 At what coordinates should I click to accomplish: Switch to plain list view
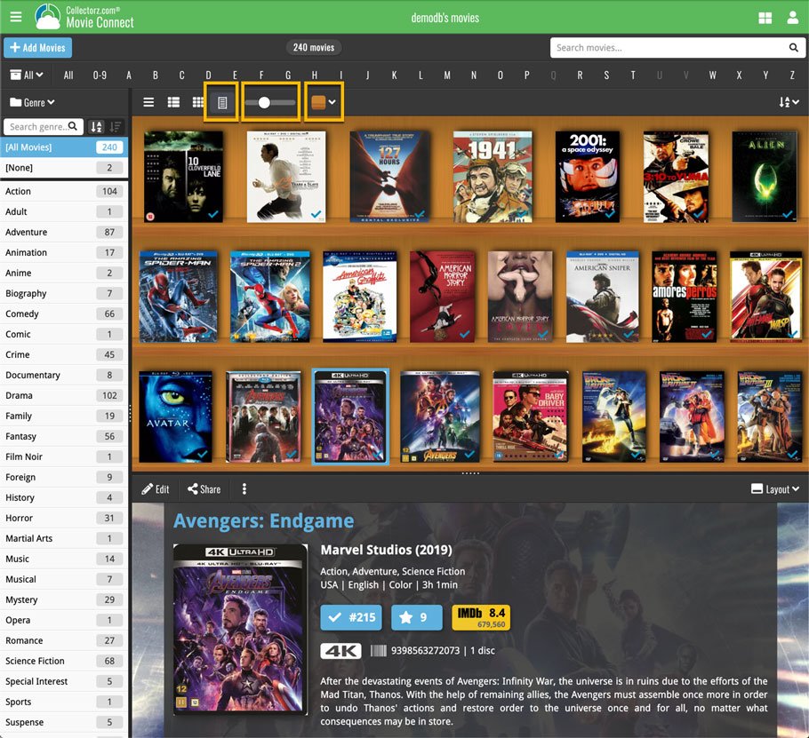148,103
